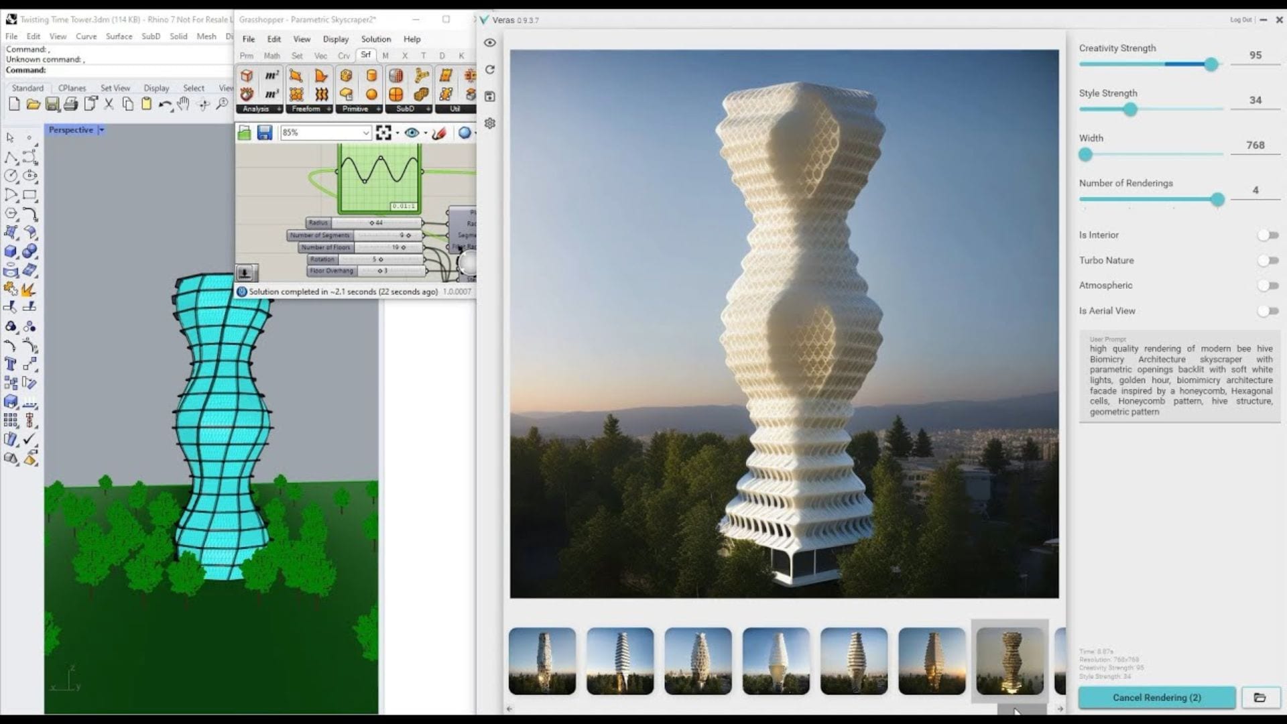Viewport: 1287px width, 724px height.
Task: Click the Cancel Rendering button
Action: [x=1156, y=697]
